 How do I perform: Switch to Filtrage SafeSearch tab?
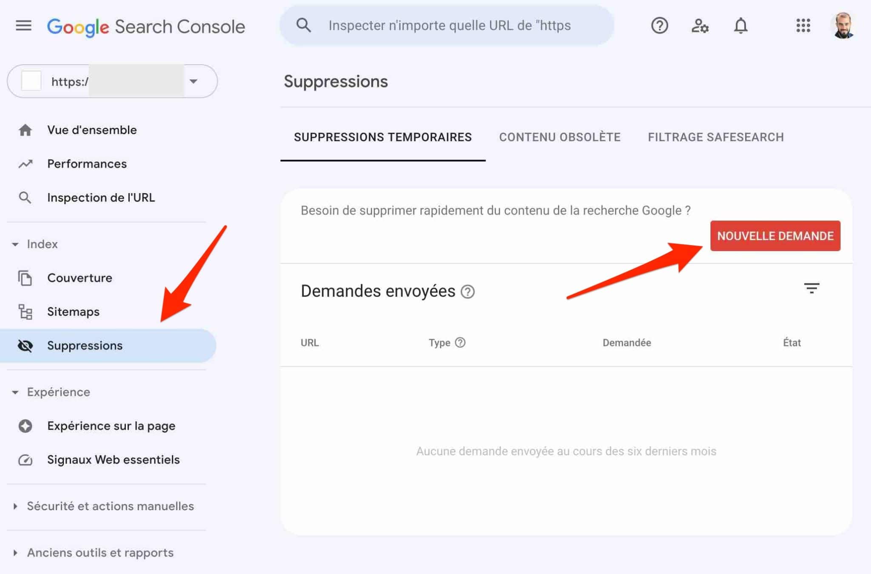click(x=716, y=137)
